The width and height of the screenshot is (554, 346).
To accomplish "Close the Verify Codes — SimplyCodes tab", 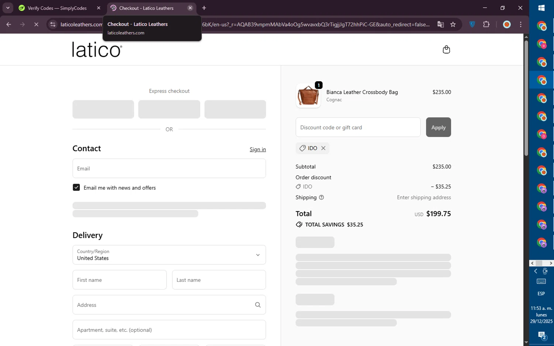I will [99, 8].
